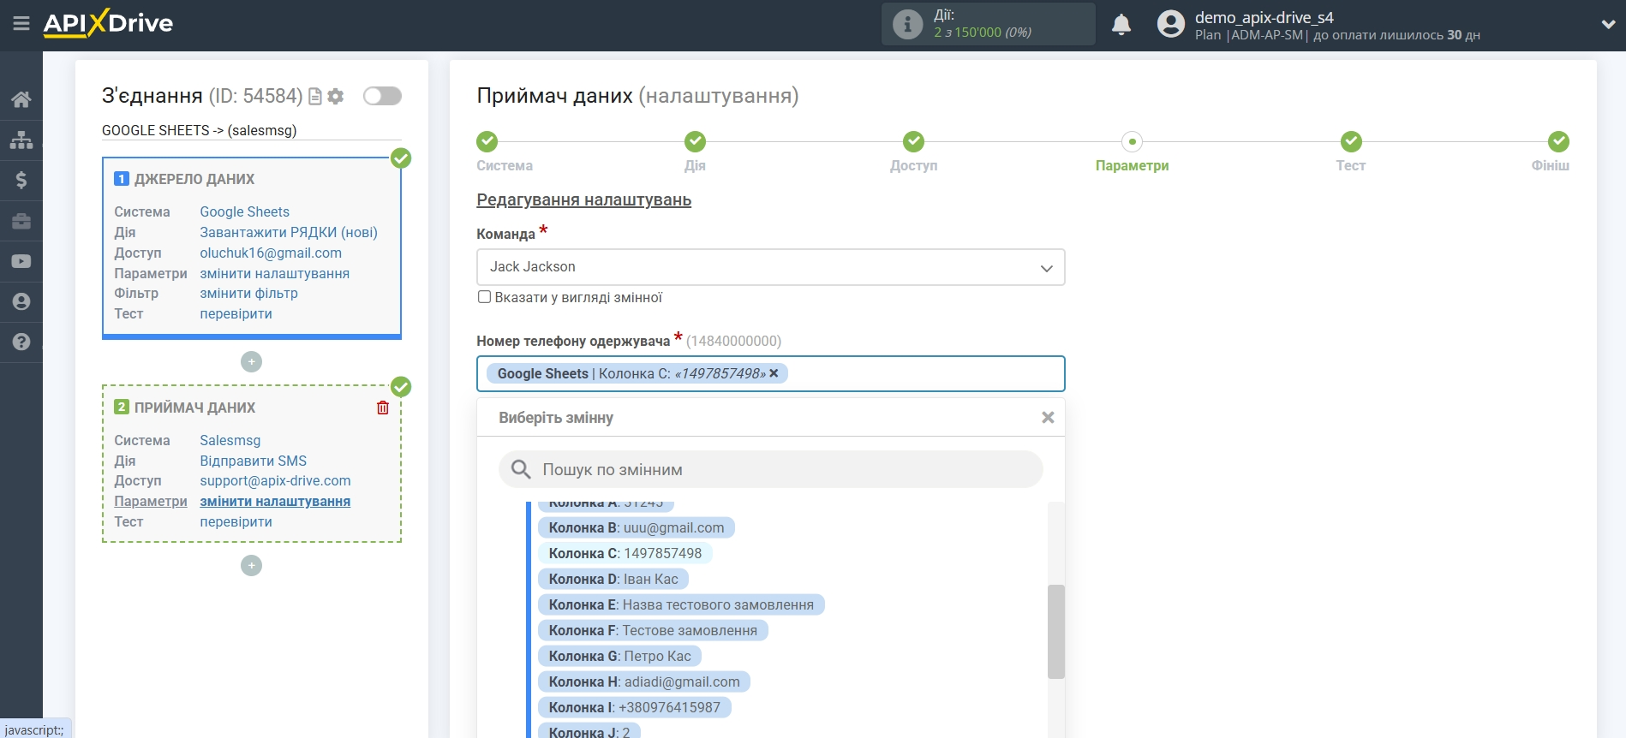
Task: Open the billing dollar sidebar icon
Action: tap(21, 180)
